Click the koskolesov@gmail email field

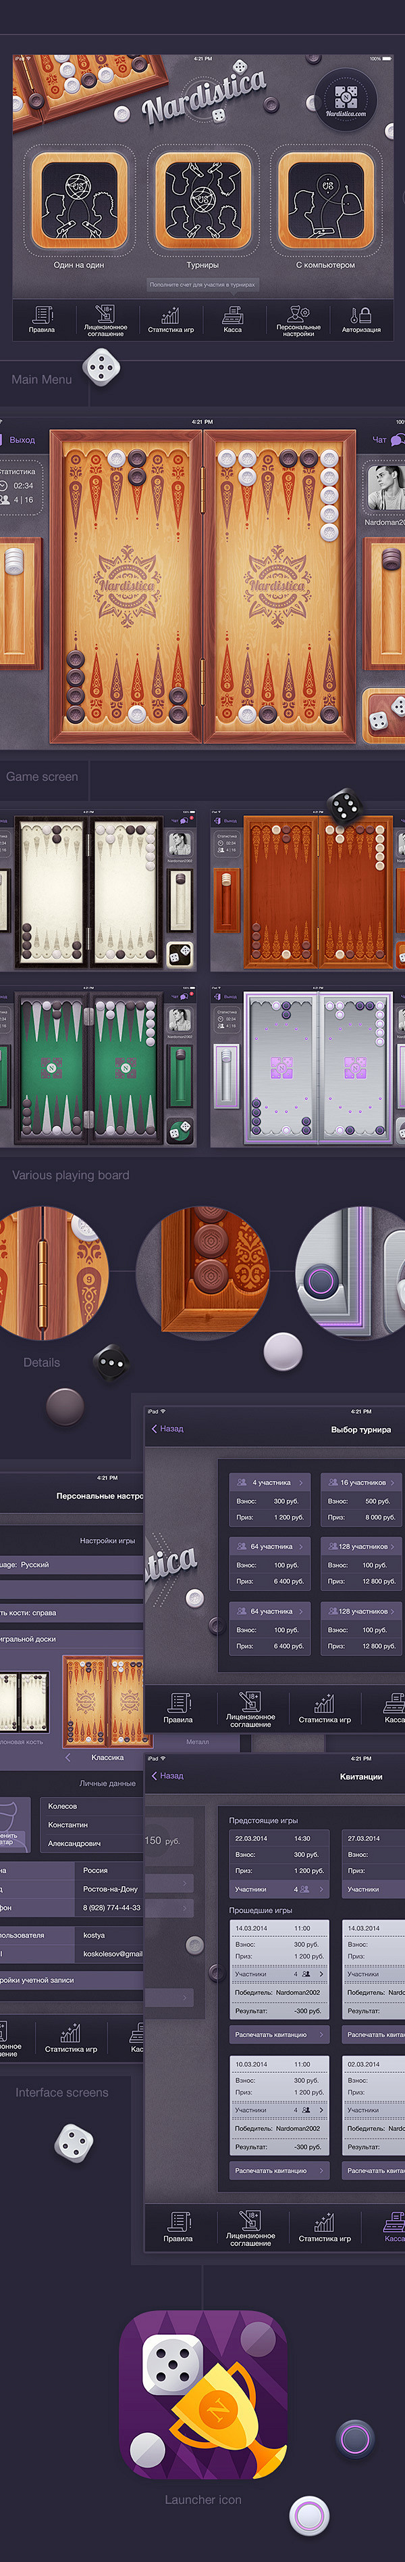110,1953
